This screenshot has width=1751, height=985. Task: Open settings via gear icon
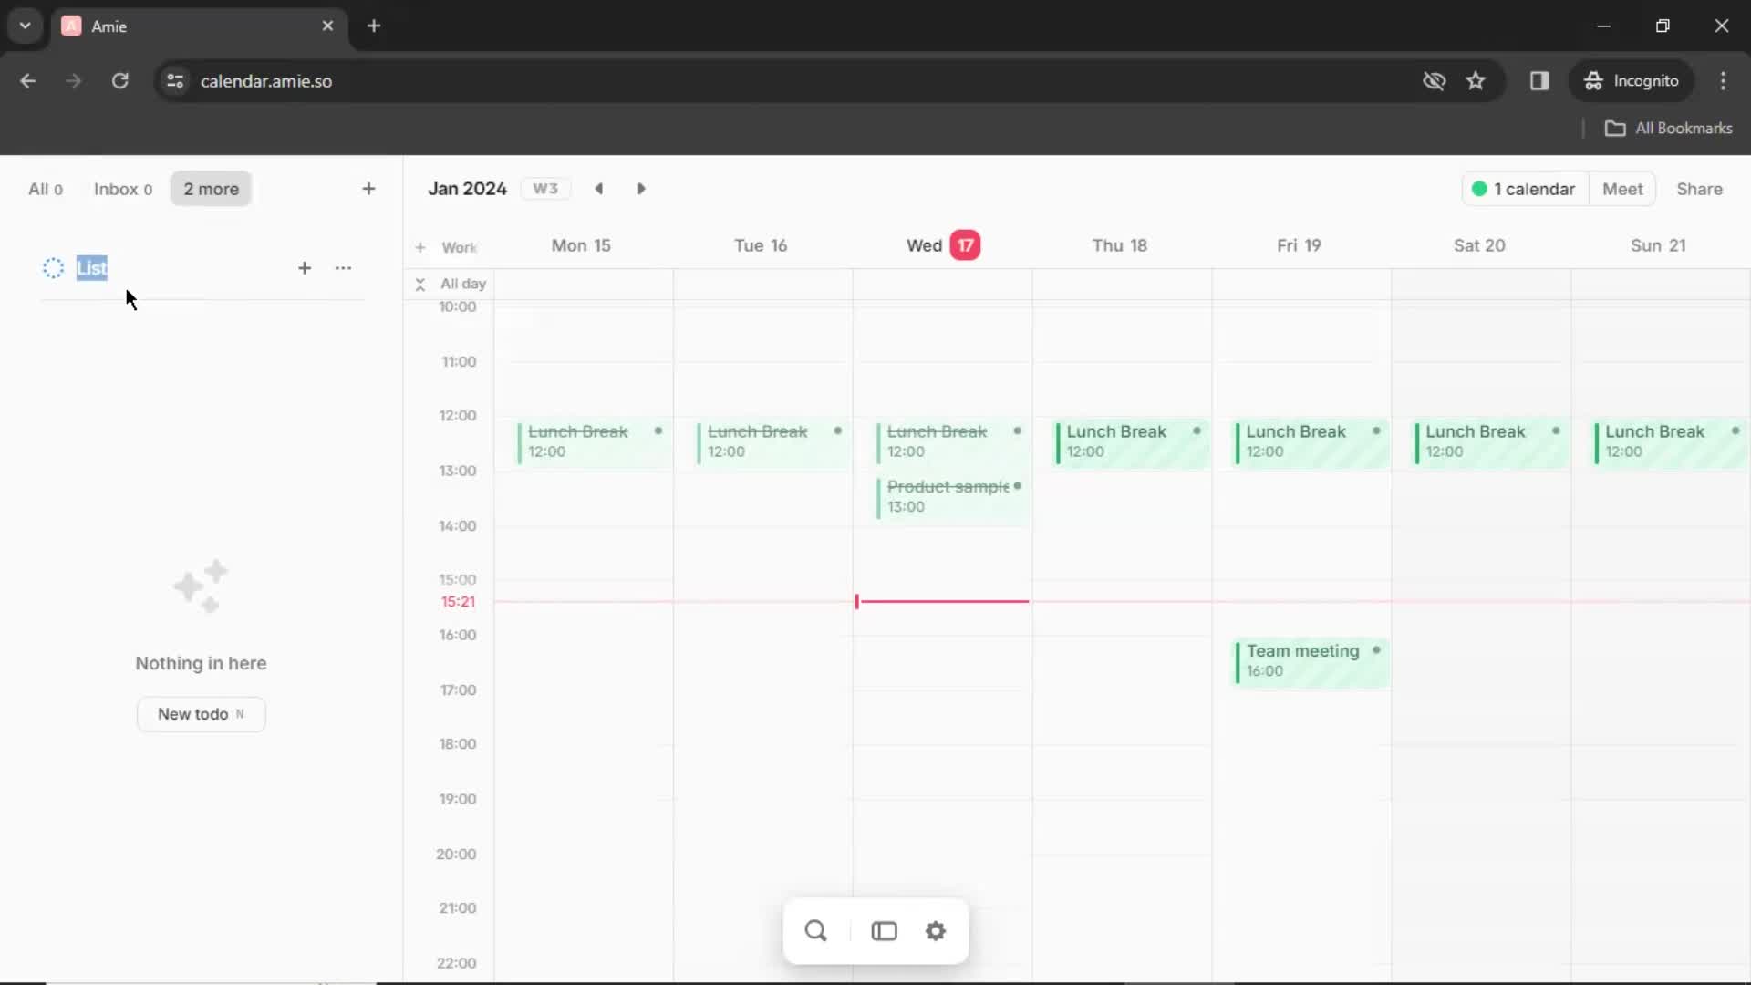click(x=937, y=929)
